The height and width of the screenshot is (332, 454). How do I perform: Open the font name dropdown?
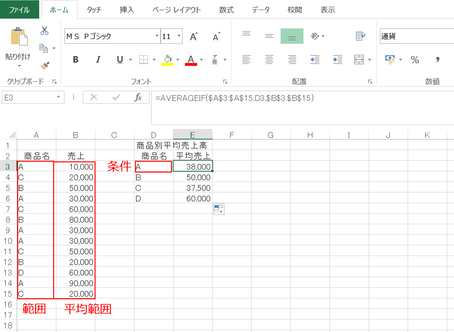click(x=157, y=36)
